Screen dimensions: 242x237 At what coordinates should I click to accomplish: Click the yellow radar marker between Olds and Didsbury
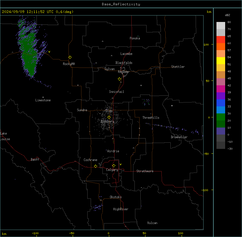[109, 117]
